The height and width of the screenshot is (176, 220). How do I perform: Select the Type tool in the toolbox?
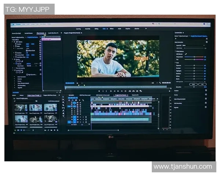coord(63,117)
